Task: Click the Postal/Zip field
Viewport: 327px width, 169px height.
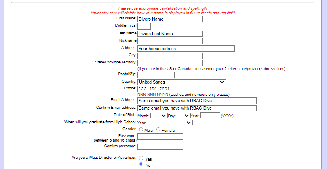Action: coord(156,74)
